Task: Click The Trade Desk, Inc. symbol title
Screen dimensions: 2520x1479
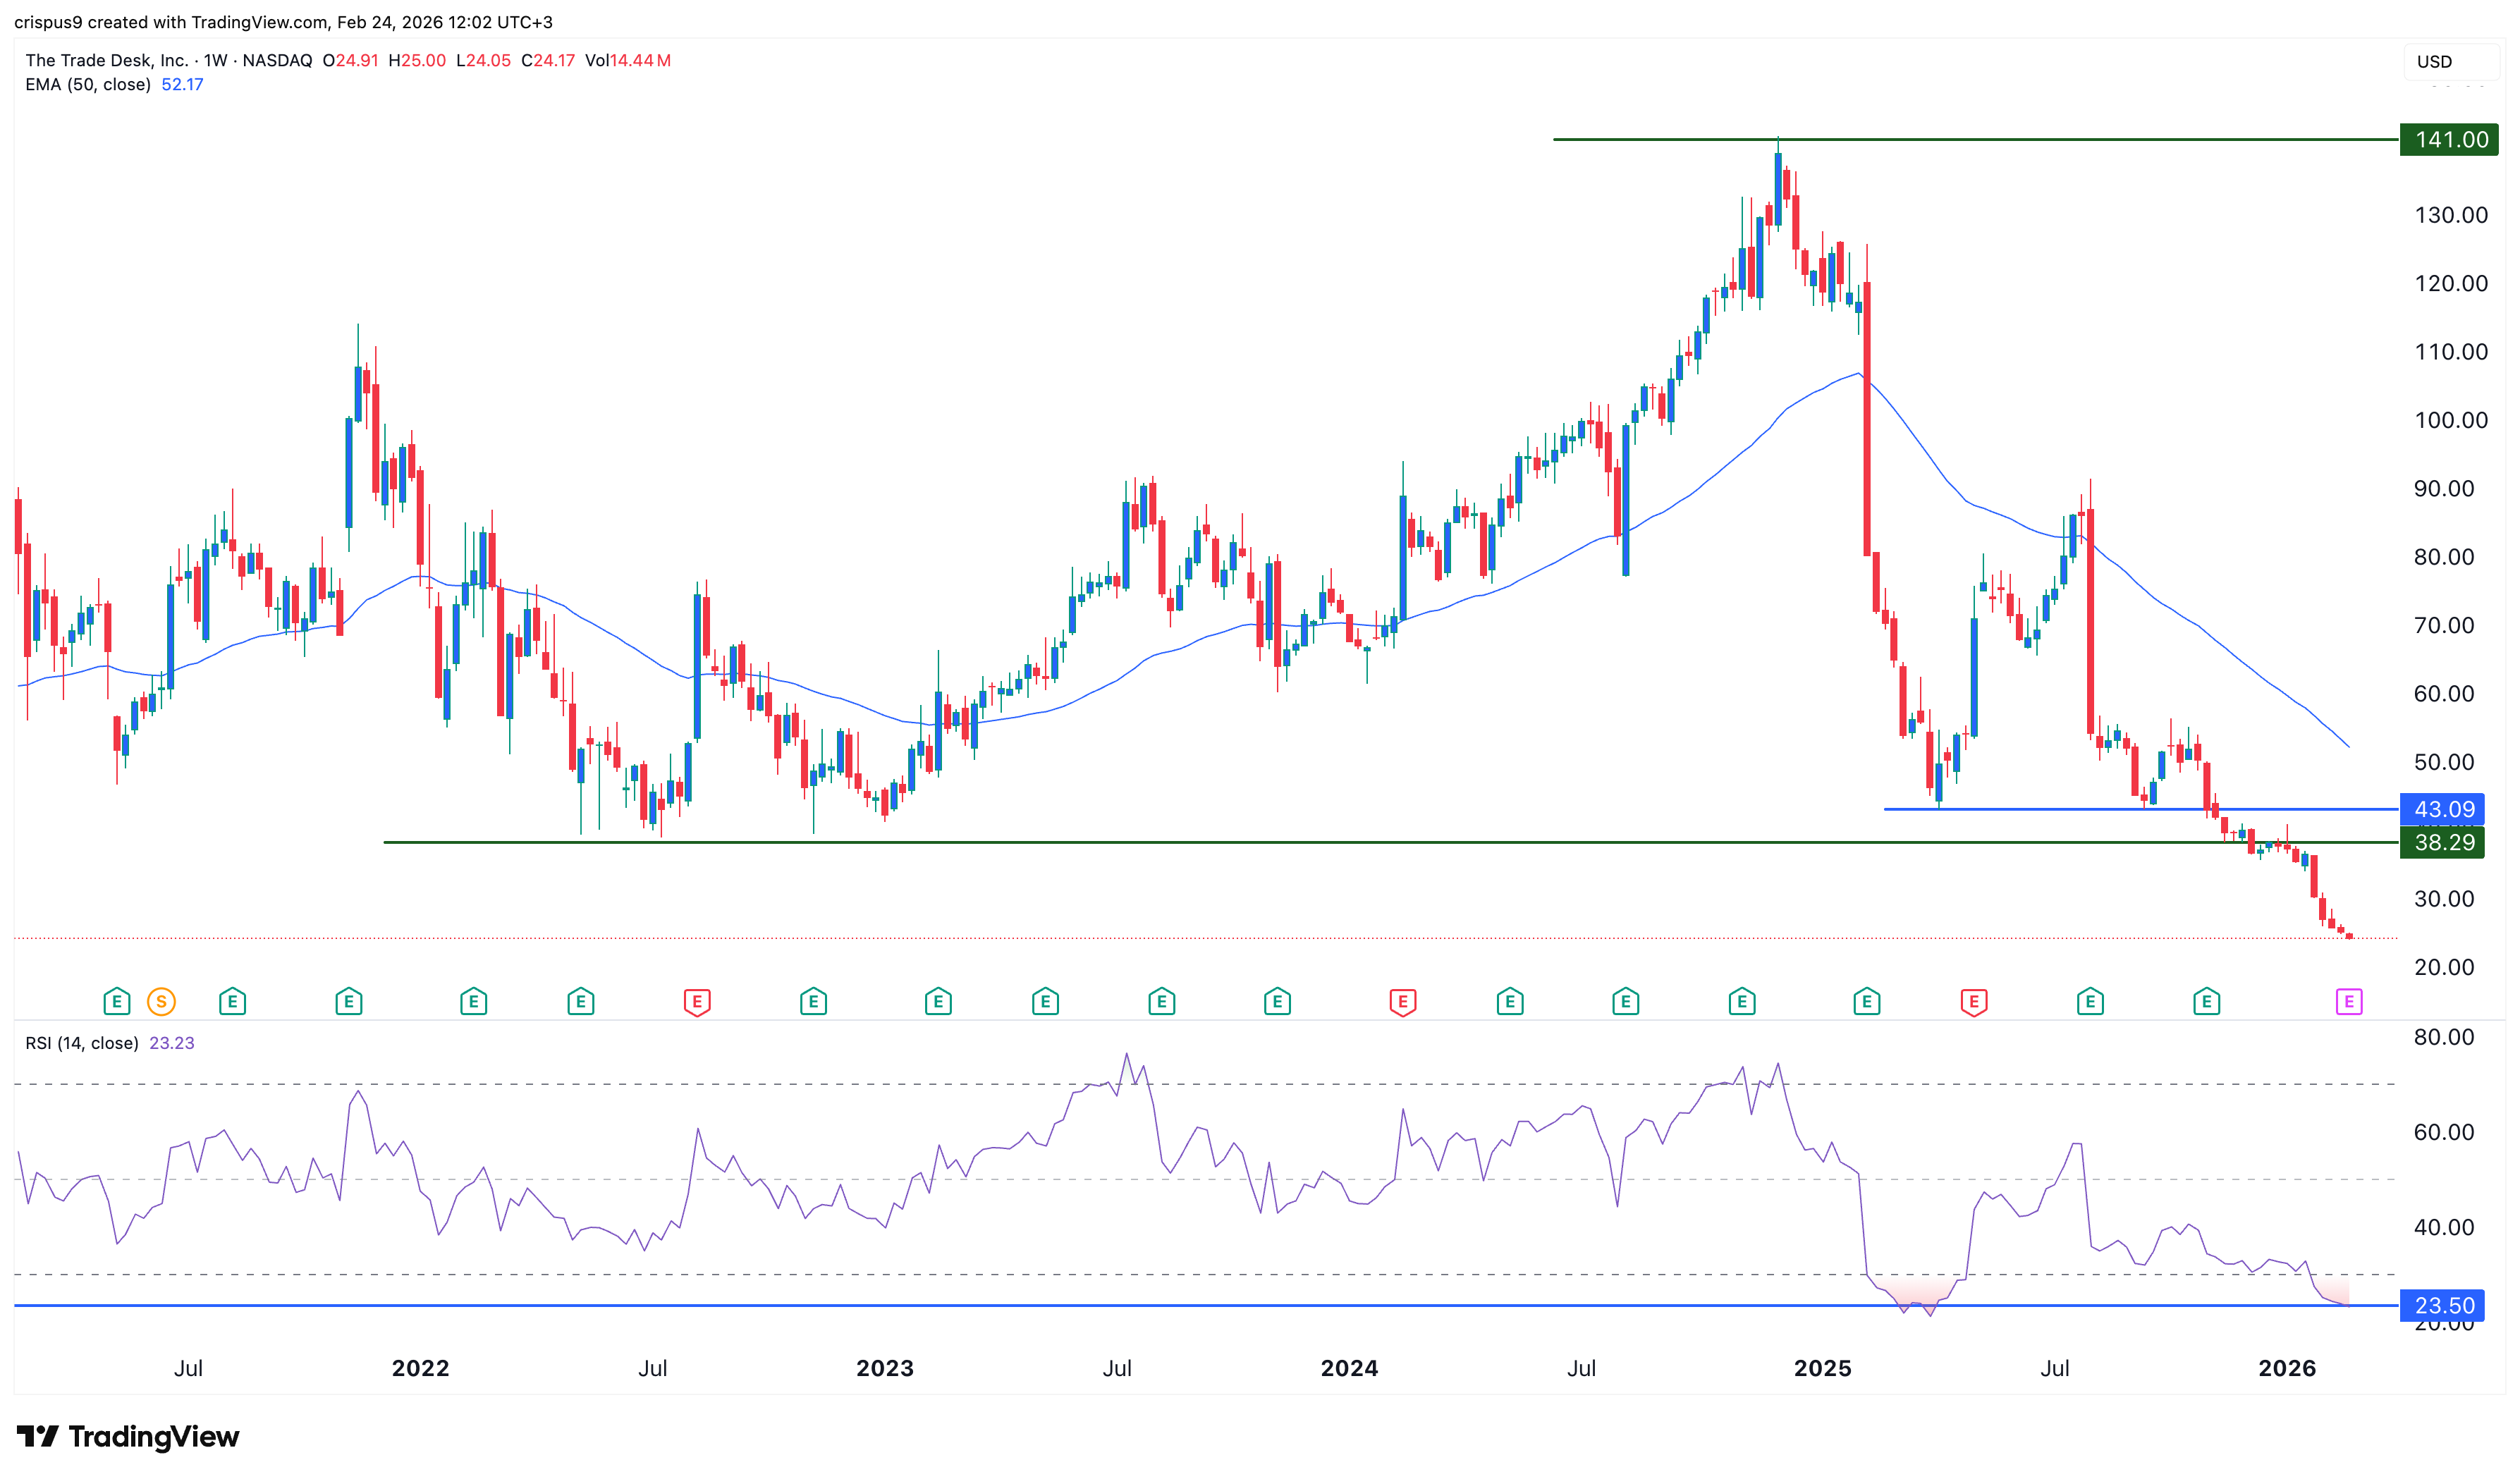Action: tap(106, 60)
